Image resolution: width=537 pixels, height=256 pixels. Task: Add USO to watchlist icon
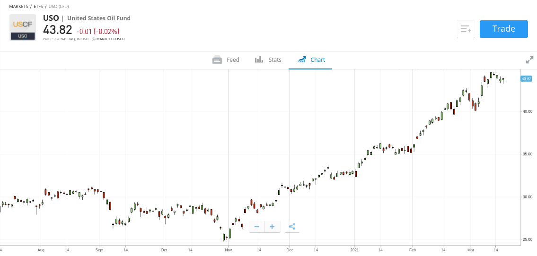click(466, 29)
